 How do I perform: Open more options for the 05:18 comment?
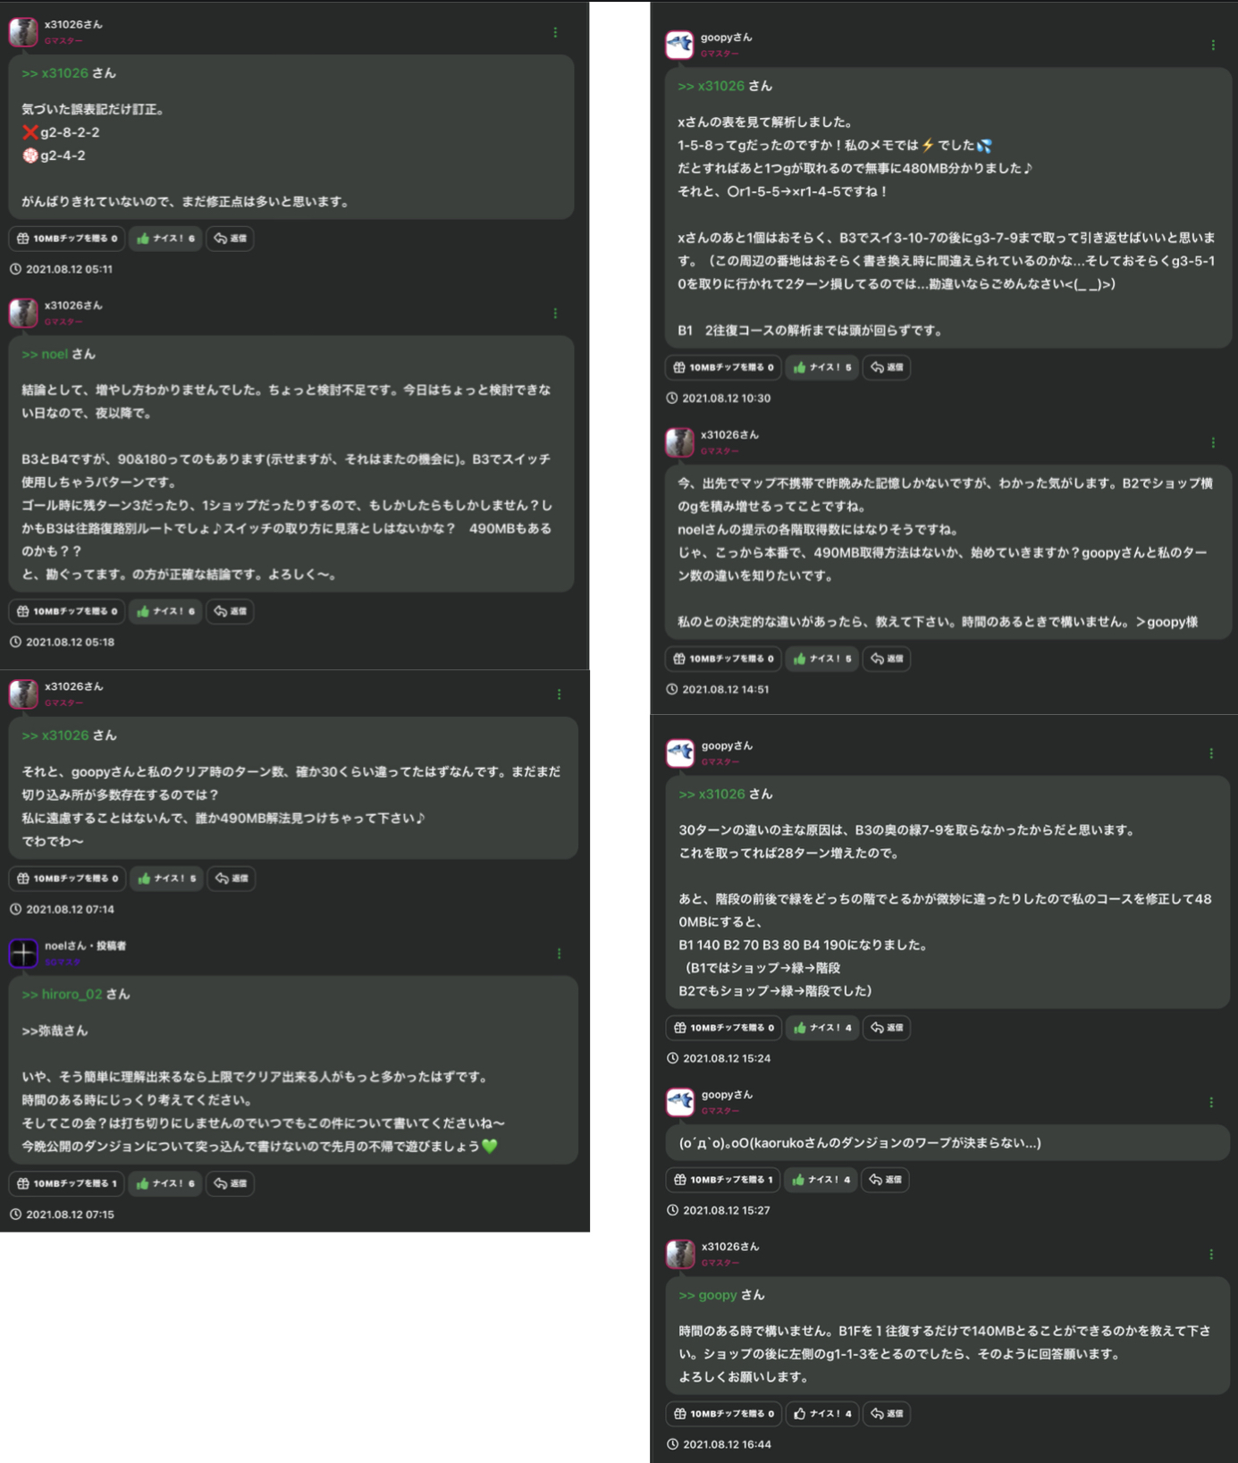tap(555, 313)
